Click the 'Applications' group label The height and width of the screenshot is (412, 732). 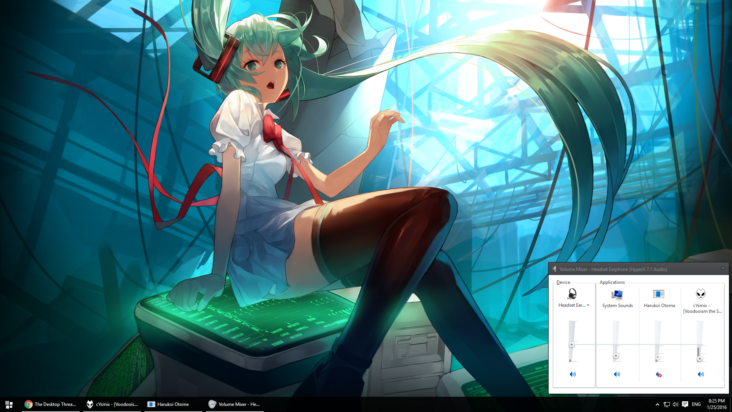tap(612, 282)
